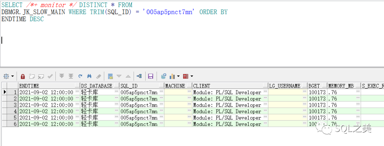The image size is (384, 146).
Task: Select row number 1 in grid
Action: [x=12, y=92]
